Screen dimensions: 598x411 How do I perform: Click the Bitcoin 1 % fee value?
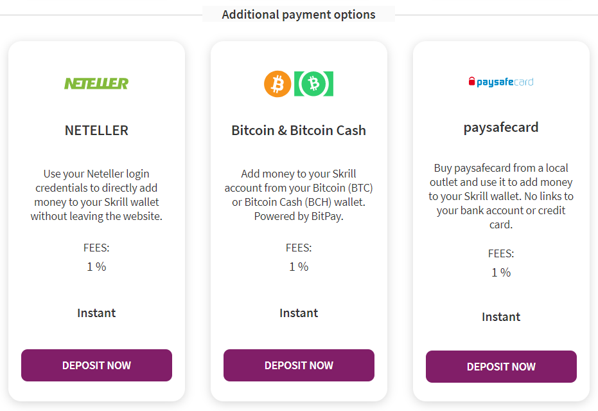299,267
